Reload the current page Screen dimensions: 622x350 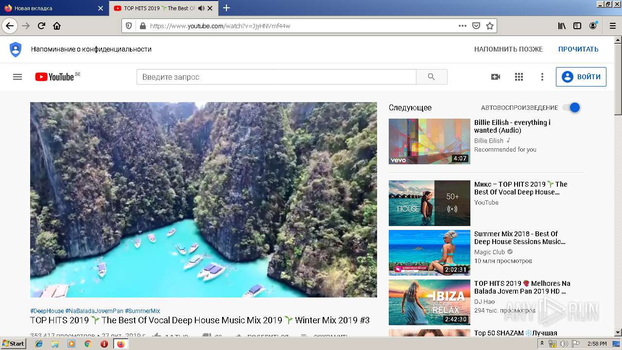(x=41, y=26)
